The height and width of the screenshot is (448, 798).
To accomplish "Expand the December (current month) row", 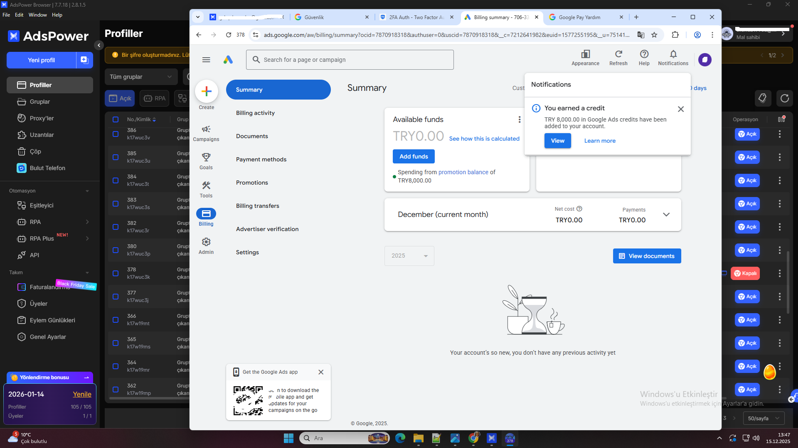I will [666, 214].
